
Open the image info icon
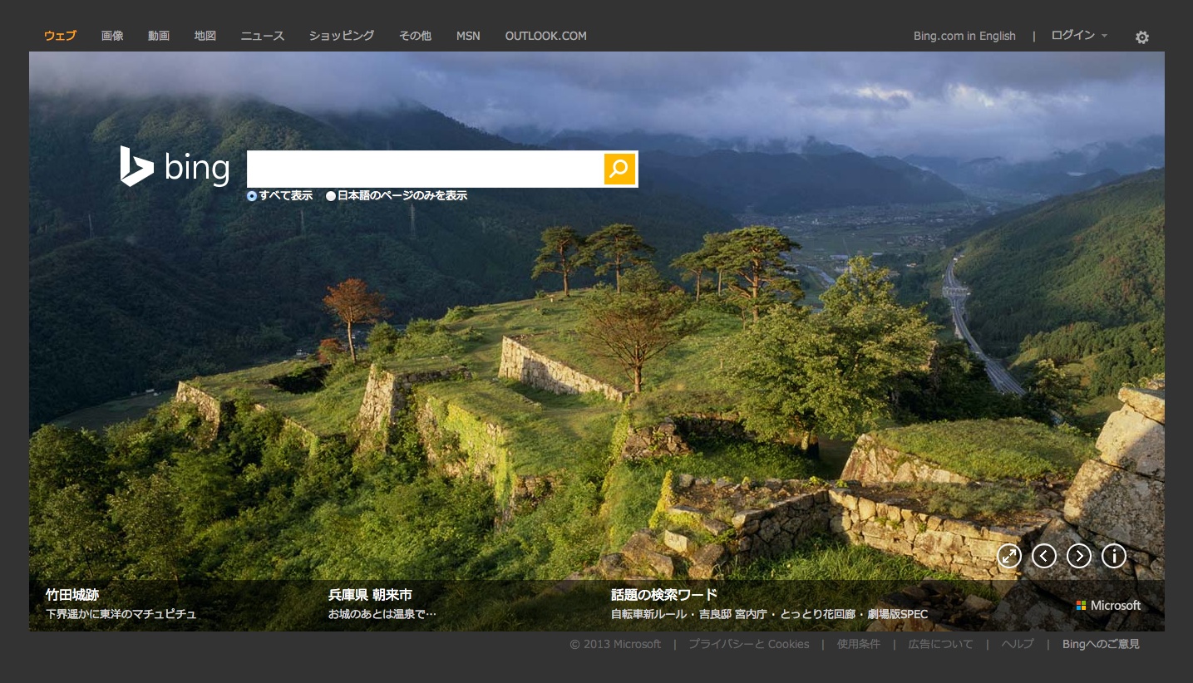pos(1114,556)
